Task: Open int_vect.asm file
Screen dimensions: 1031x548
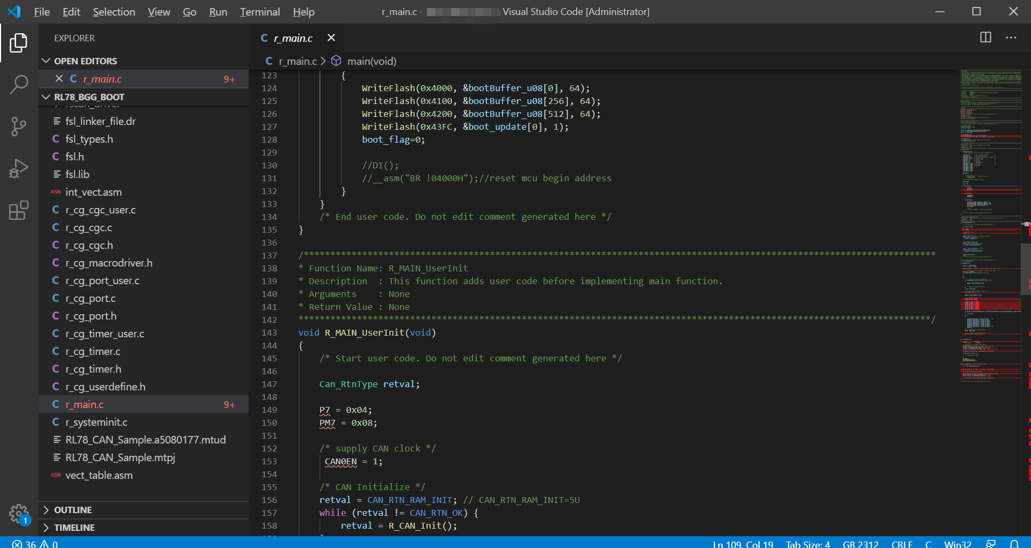Action: pos(143,192)
